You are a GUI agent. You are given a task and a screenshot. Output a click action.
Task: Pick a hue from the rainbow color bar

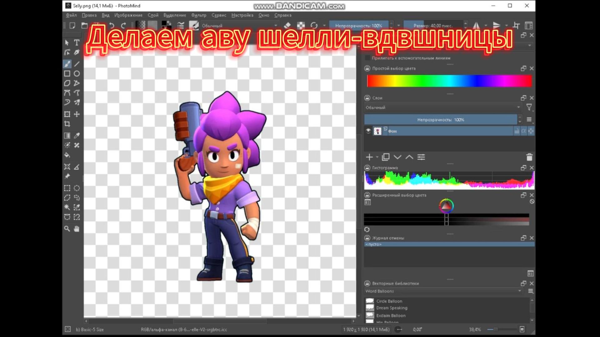[x=449, y=81]
